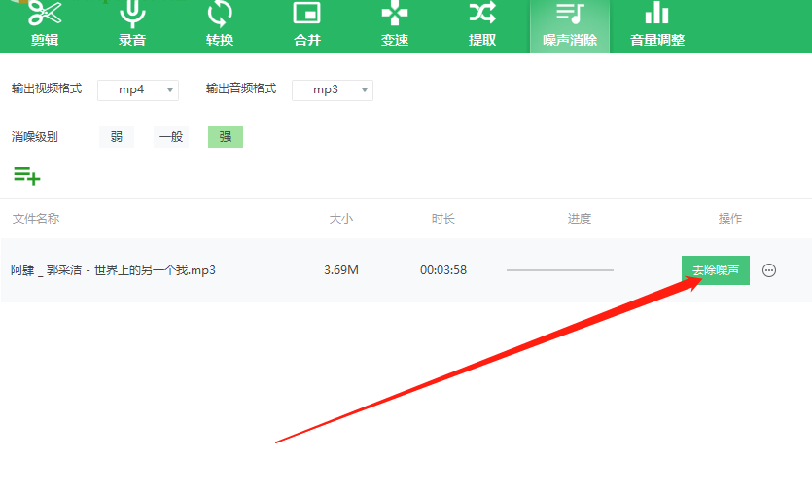Viewport: 812px width, 495px height.
Task: Click the progress bar of the mp3 file
Action: pyautogui.click(x=560, y=270)
